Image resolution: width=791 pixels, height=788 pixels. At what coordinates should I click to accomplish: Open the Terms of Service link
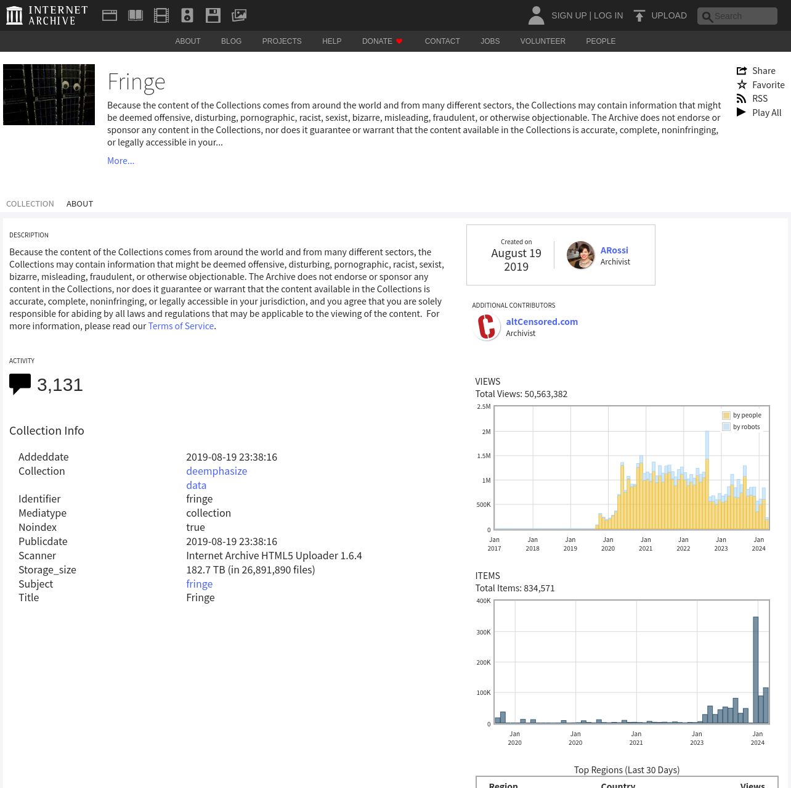point(181,326)
